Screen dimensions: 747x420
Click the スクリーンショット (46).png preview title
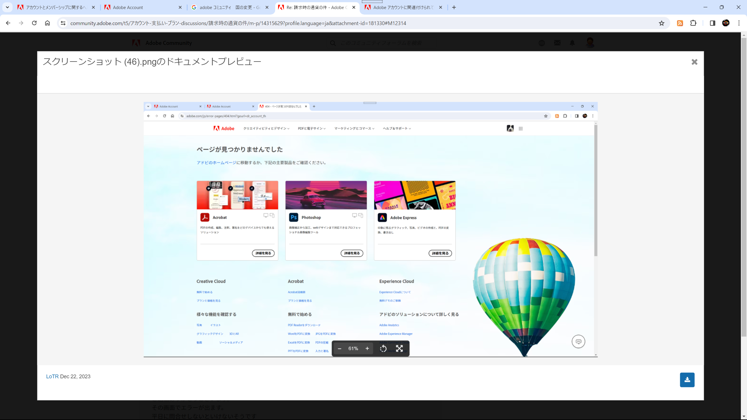pos(152,62)
